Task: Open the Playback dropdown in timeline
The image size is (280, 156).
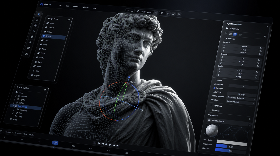Action: (x=9, y=132)
